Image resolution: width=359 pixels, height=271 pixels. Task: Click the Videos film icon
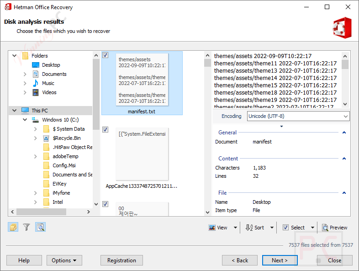36,92
